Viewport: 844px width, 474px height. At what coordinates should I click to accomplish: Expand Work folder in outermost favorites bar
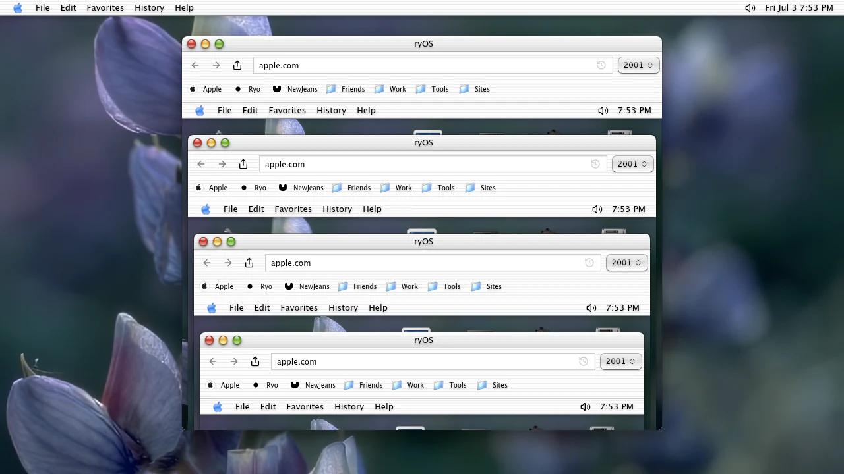[x=390, y=89]
